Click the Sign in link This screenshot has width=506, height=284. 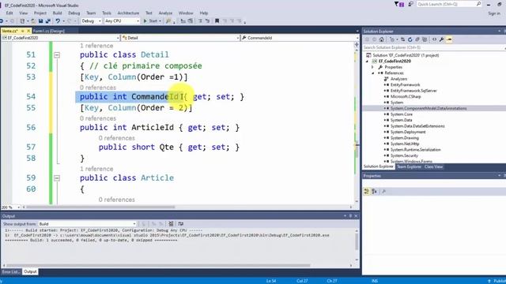click(494, 13)
